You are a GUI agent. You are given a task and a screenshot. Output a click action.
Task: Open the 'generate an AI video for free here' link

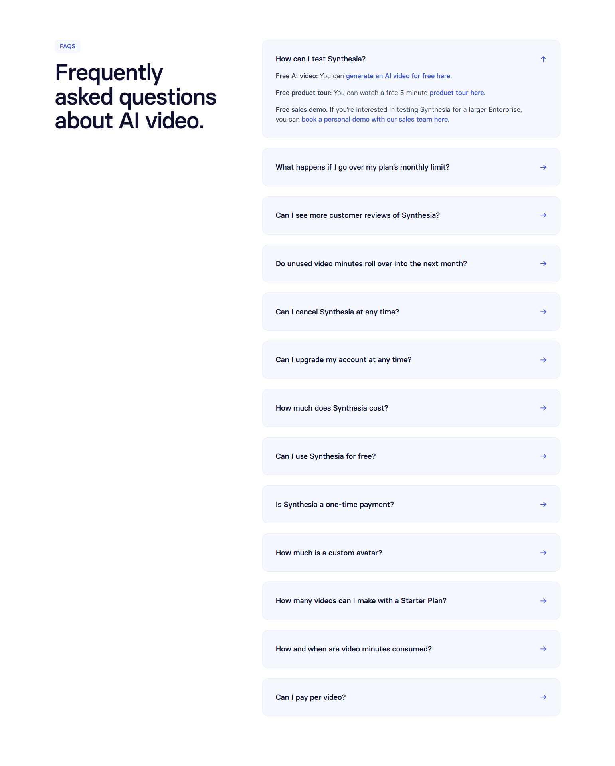[398, 76]
